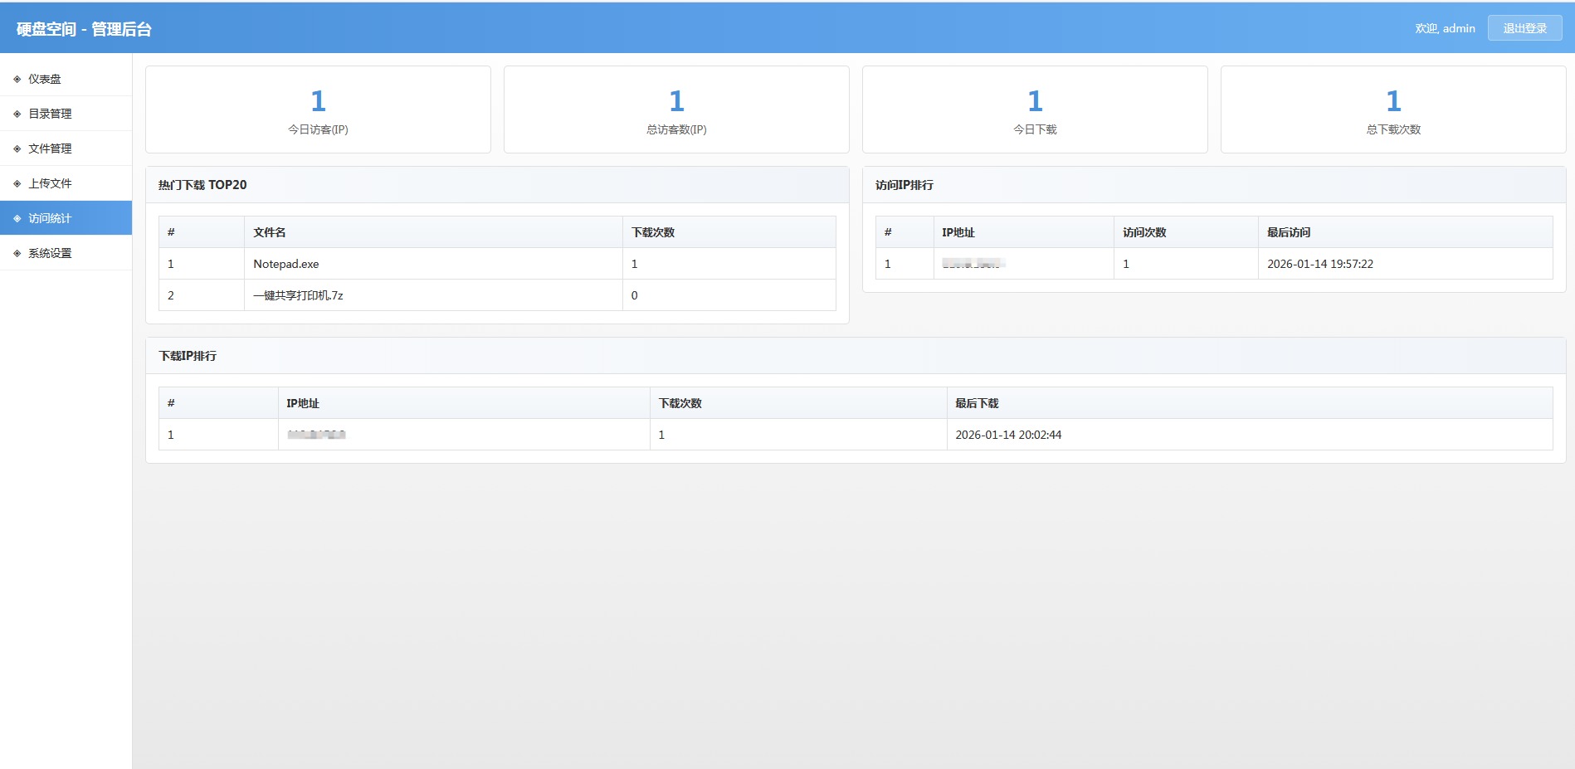Click the diamond icon beside 仪表盘

coord(17,80)
